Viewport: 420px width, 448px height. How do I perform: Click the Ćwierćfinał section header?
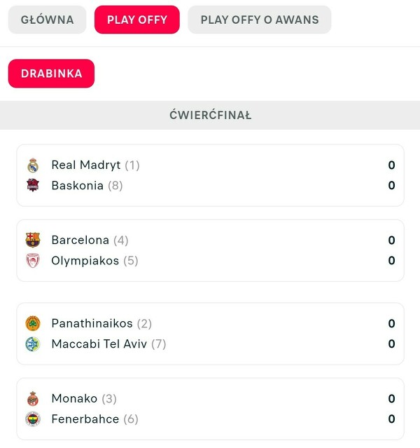click(210, 115)
